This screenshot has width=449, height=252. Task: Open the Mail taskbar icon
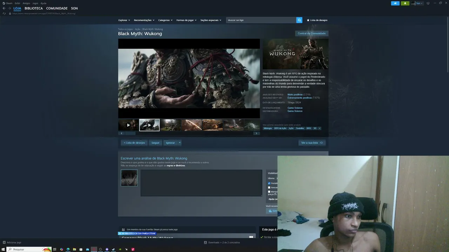pyautogui.click(x=87, y=249)
